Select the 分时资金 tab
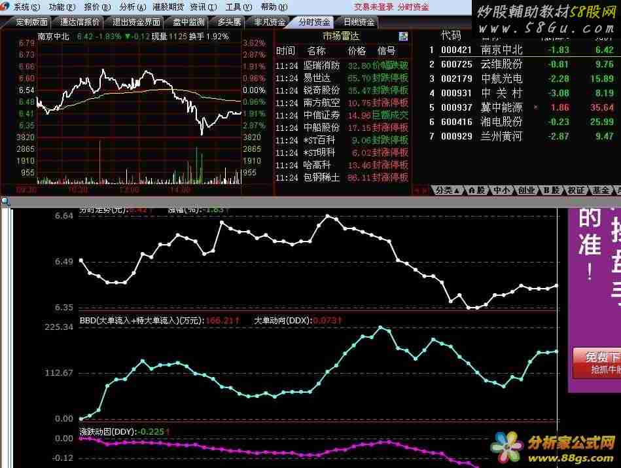 [314, 22]
